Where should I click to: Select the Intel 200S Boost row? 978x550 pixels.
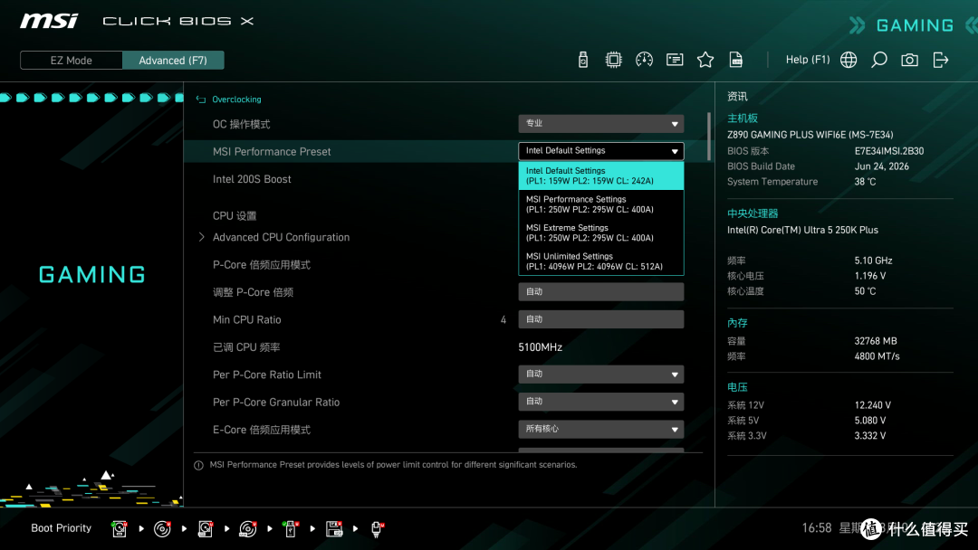[x=252, y=179]
